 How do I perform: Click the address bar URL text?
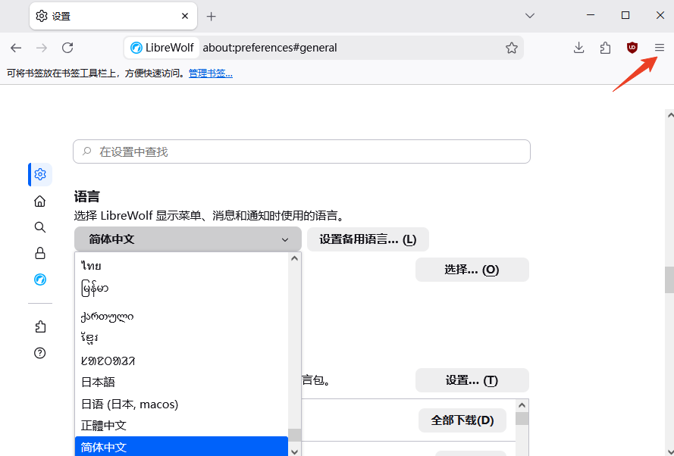270,48
